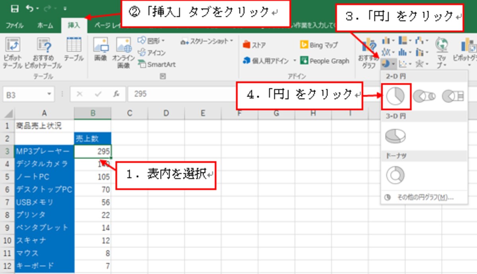
Task: Select column A header
Action: [44, 114]
